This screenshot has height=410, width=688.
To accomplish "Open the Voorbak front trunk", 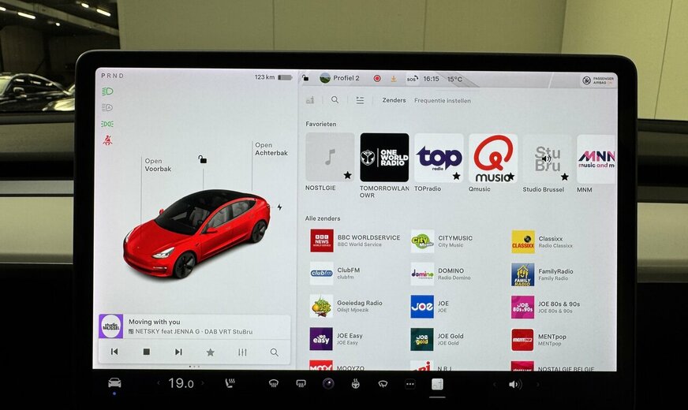I will (158, 165).
